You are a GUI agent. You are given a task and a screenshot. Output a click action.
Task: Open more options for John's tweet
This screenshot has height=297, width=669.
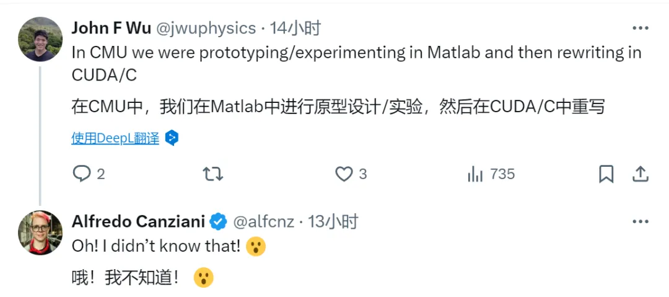641,28
